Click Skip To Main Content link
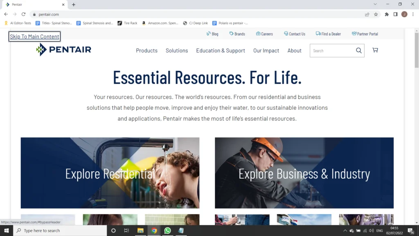 (34, 36)
